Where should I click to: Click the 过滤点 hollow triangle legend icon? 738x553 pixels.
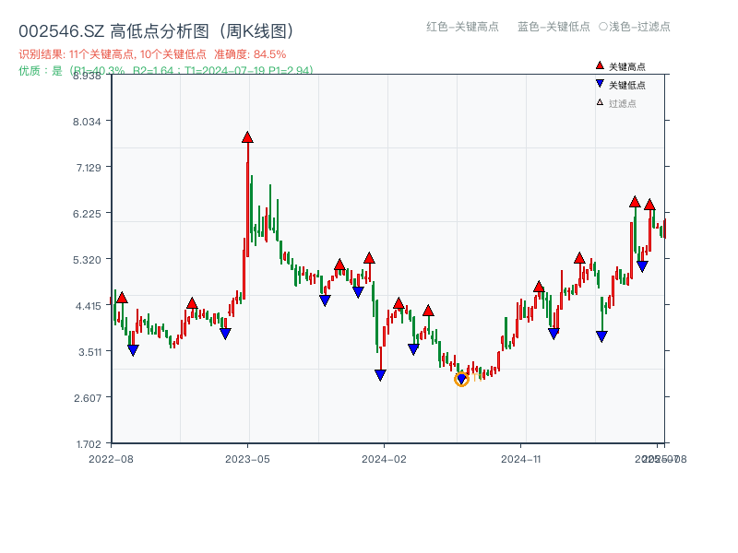point(600,102)
